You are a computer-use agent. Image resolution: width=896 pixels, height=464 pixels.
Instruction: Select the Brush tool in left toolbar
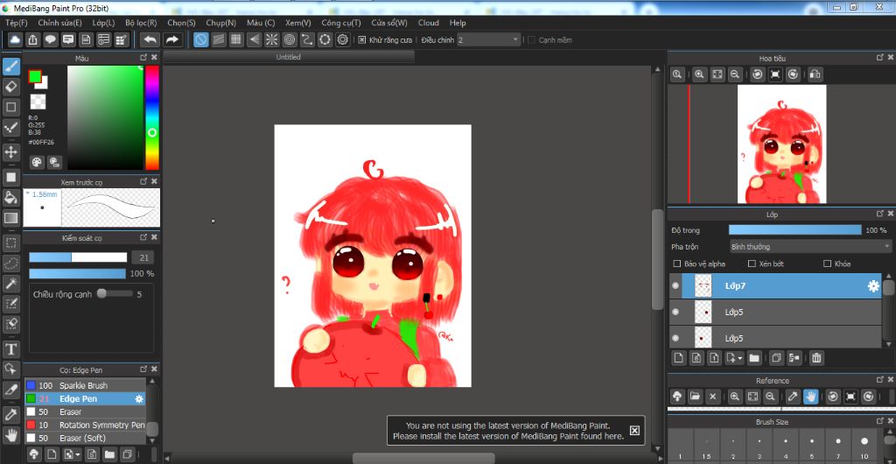[x=10, y=67]
